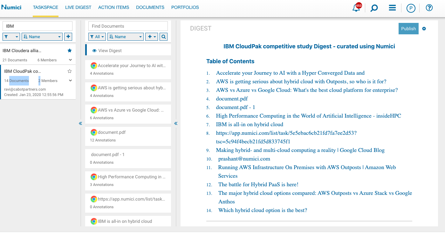
Task: Open the DOCUMENTS tab
Action: [x=150, y=7]
